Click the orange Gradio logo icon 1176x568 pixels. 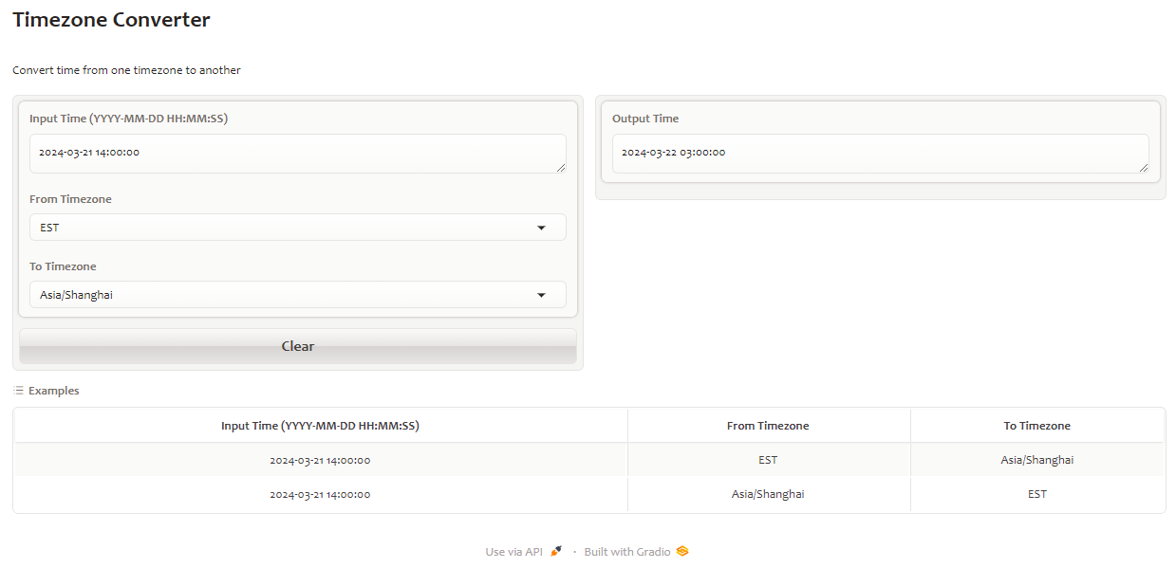(x=682, y=551)
